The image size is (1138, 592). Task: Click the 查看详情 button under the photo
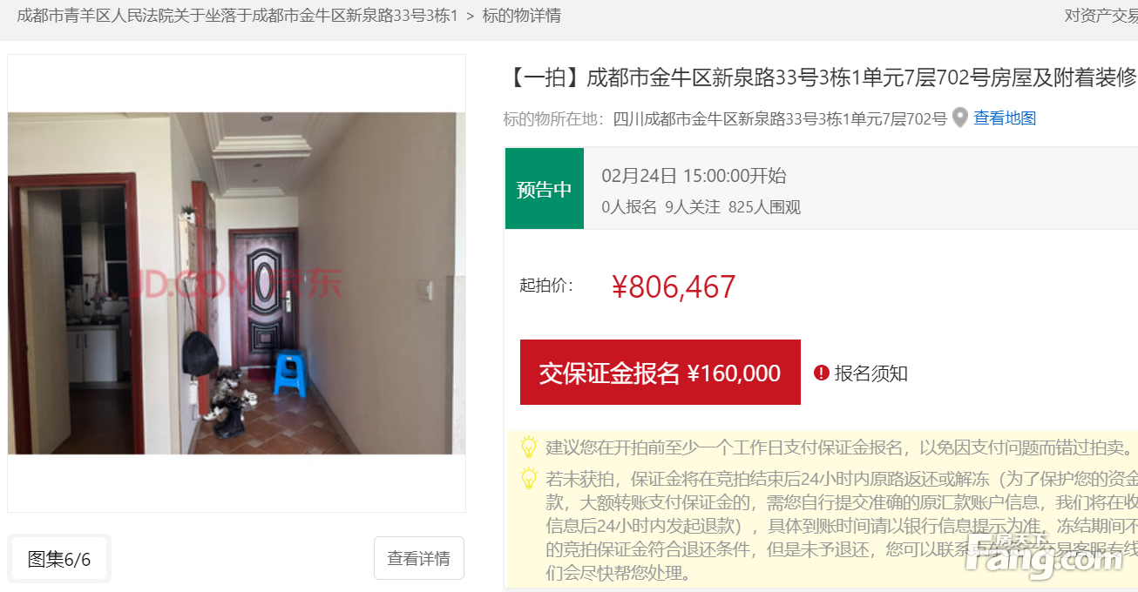(419, 558)
